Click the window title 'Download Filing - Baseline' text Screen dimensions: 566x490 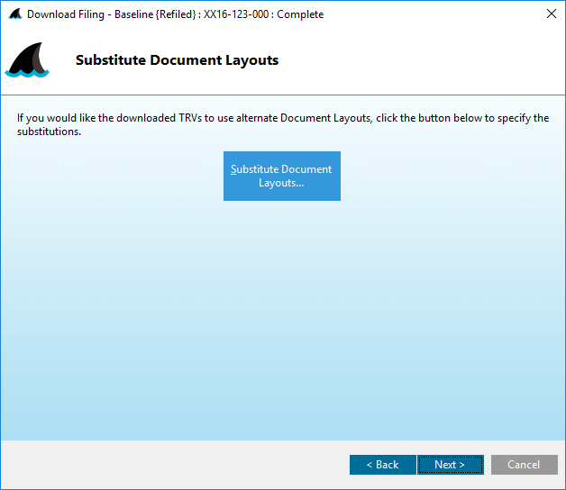[x=175, y=14]
